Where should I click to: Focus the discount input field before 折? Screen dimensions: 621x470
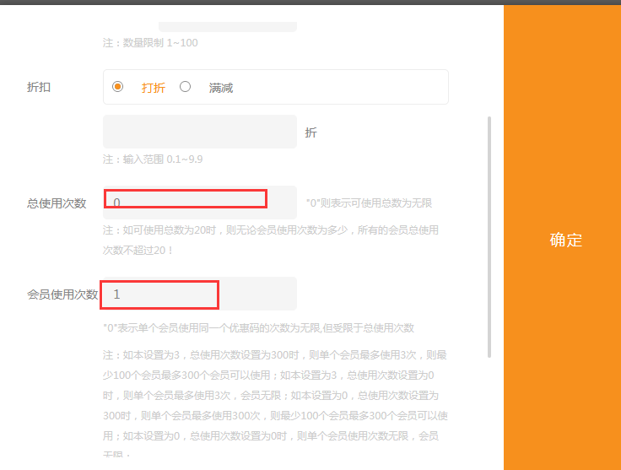[x=200, y=132]
